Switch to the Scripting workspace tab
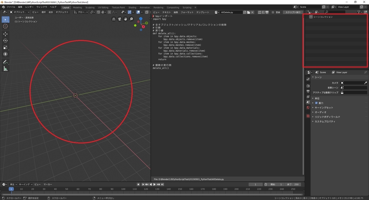Image resolution: width=369 pixels, height=200 pixels. pyautogui.click(x=187, y=7)
